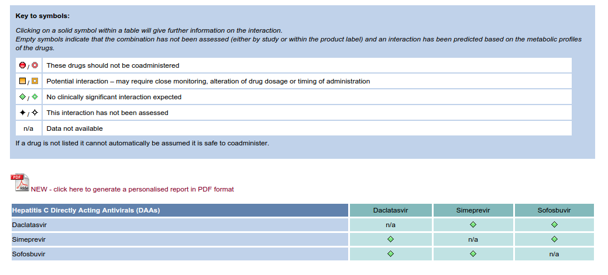This screenshot has width=608, height=275.
Task: Click the solid red circle legend symbol
Action: (x=22, y=65)
